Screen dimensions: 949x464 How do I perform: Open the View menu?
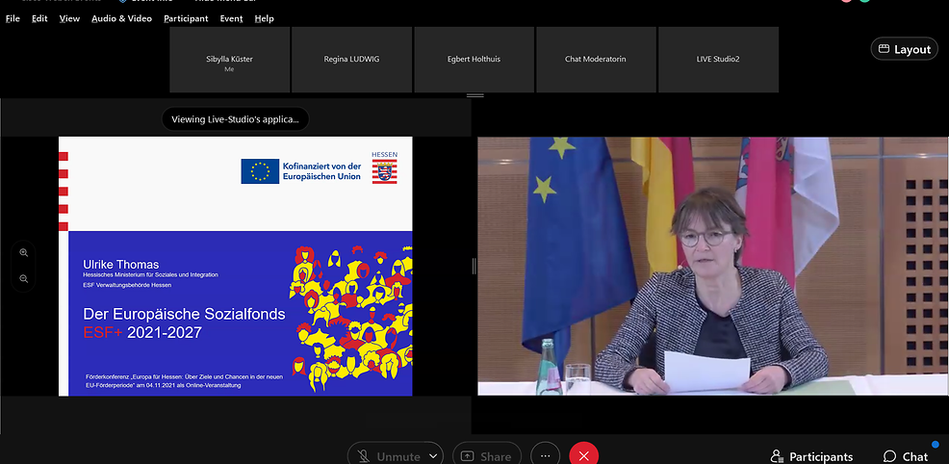pos(69,18)
